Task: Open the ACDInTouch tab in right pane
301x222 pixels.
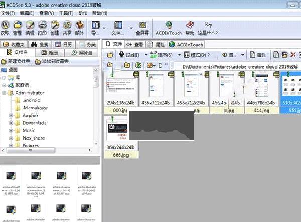Action: point(186,44)
